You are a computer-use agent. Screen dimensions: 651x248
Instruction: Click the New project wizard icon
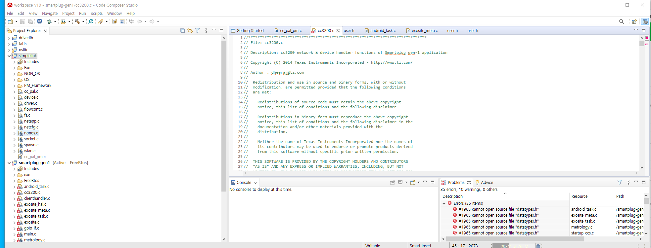click(10, 21)
